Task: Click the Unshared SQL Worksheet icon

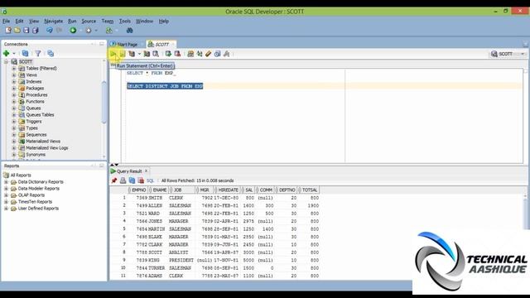Action: (x=190, y=54)
